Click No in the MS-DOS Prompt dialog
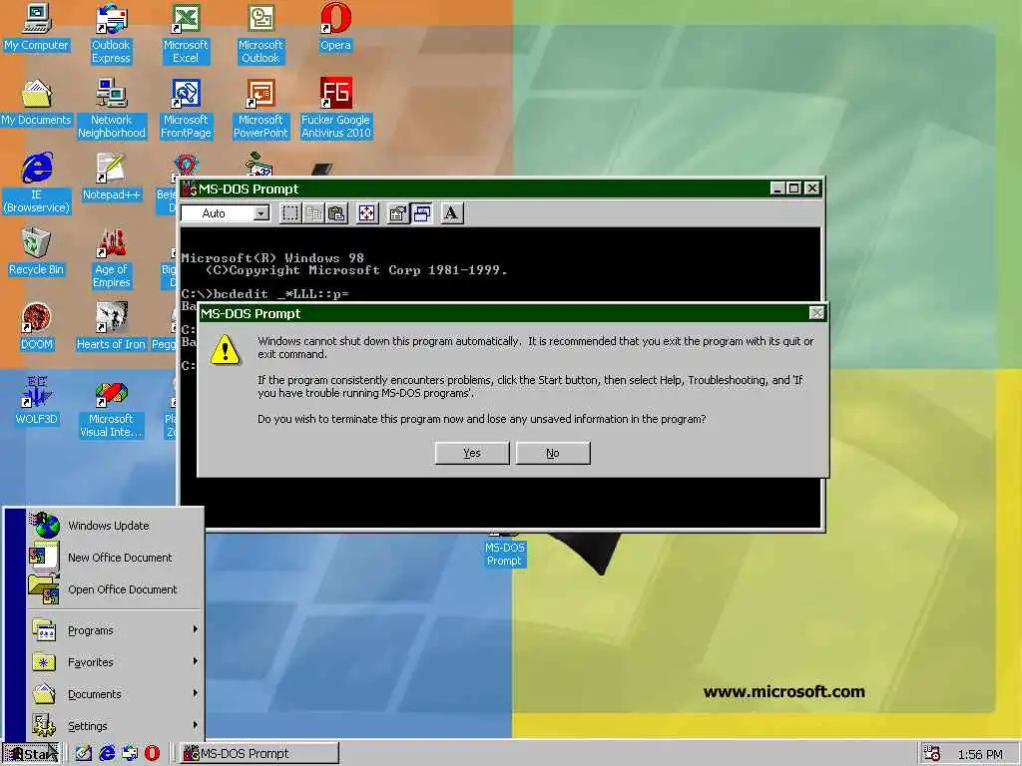The image size is (1022, 766). (x=553, y=454)
